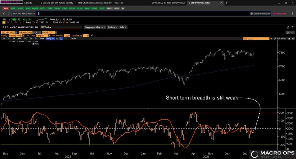Switch to GP US BECO 30 Year Term Premium tab
This screenshot has height=159, width=296.
(x=169, y=3)
